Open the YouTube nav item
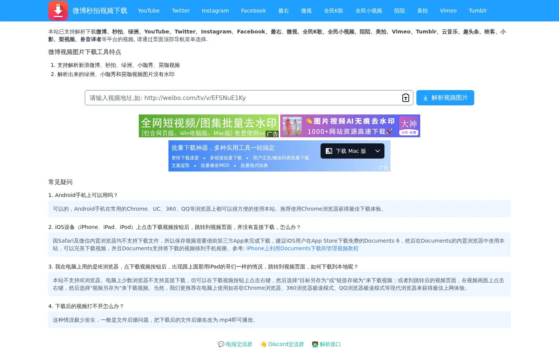This screenshot has width=559, height=351. 149,11
